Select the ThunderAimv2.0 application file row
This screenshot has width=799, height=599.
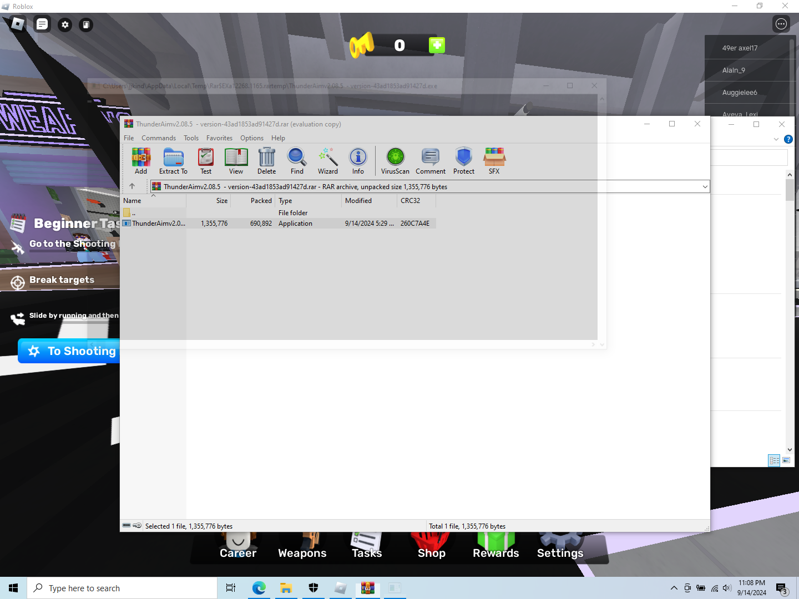279,224
